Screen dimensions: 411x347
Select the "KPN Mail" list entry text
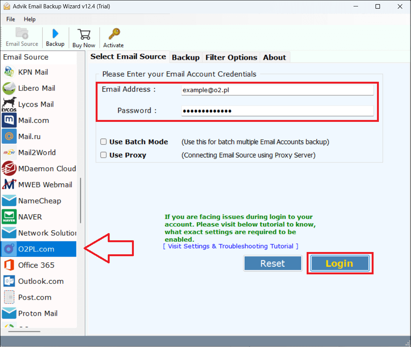point(33,72)
